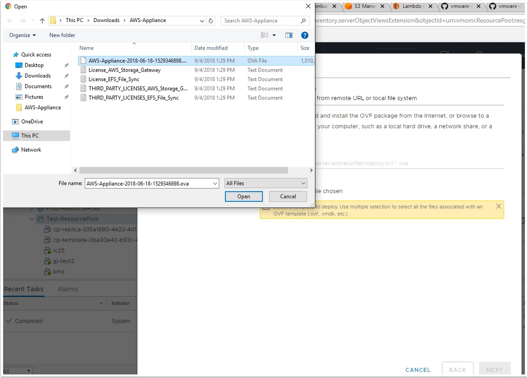Viewport: 528px width, 378px height.
Task: Open the Pictures icon in sidebar
Action: (19, 97)
